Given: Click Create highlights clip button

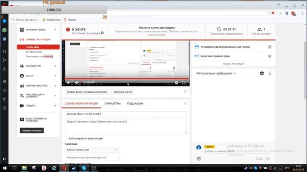Looking at the screenshot, I should (87, 92).
